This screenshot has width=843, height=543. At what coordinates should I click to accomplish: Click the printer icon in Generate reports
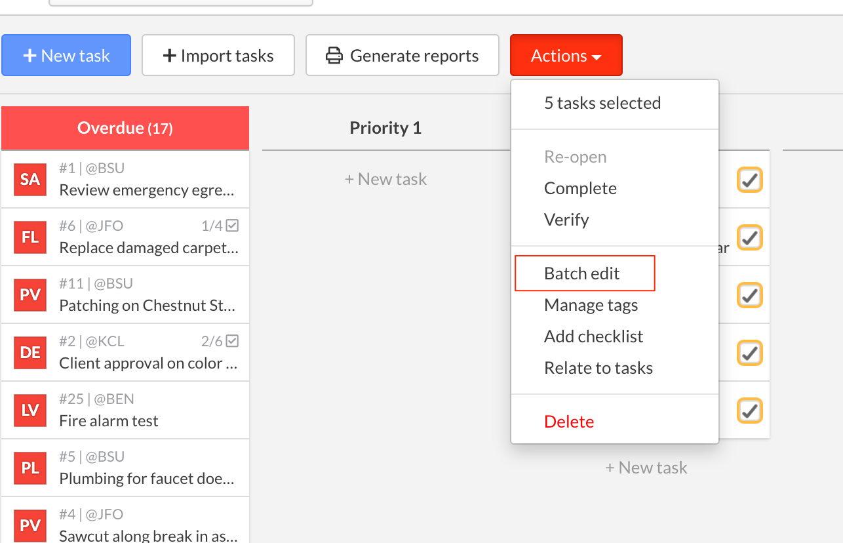[x=334, y=56]
